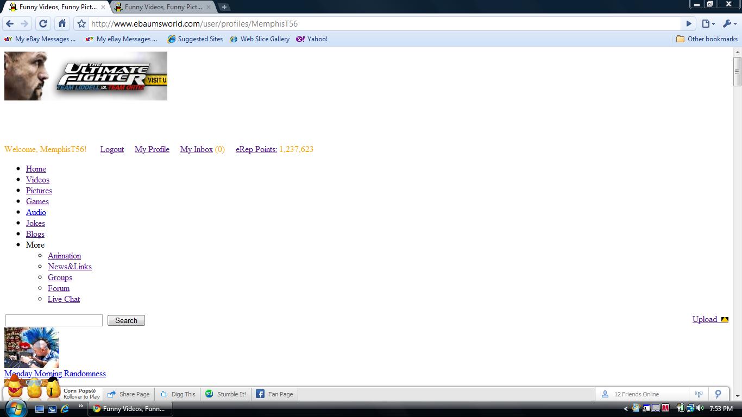The image size is (742, 417).
Task: Open first My eBay Messages bookmark
Action: point(40,39)
